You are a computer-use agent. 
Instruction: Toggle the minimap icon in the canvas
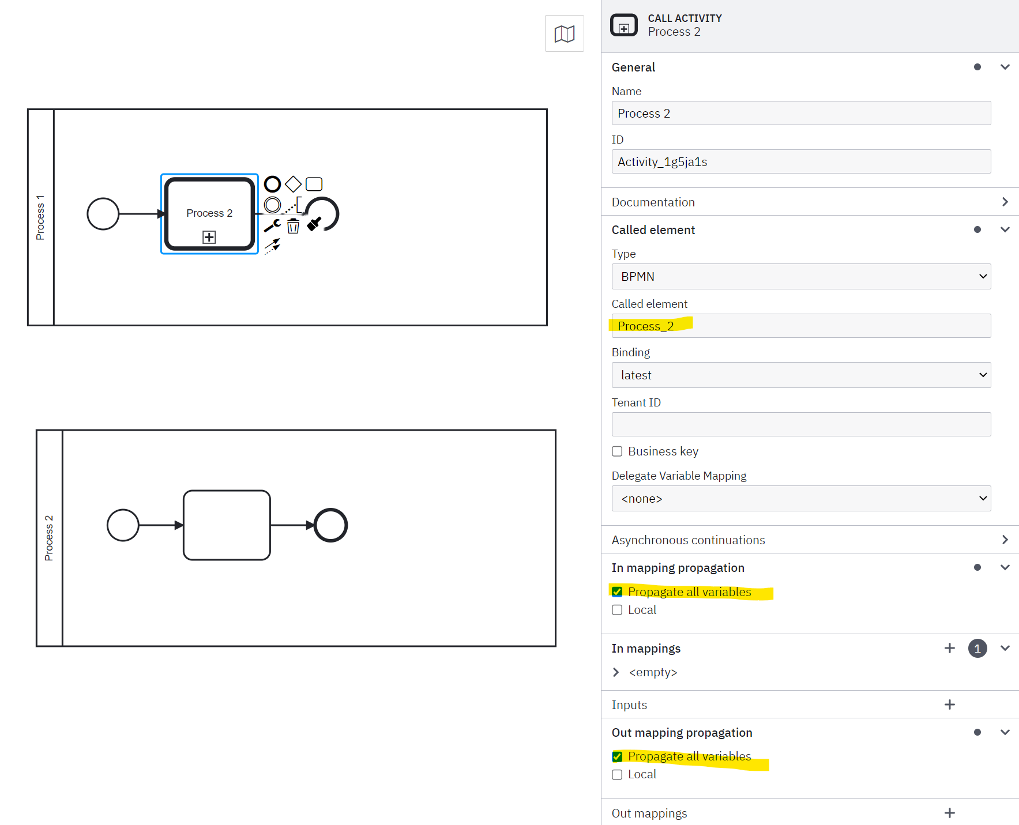point(563,33)
